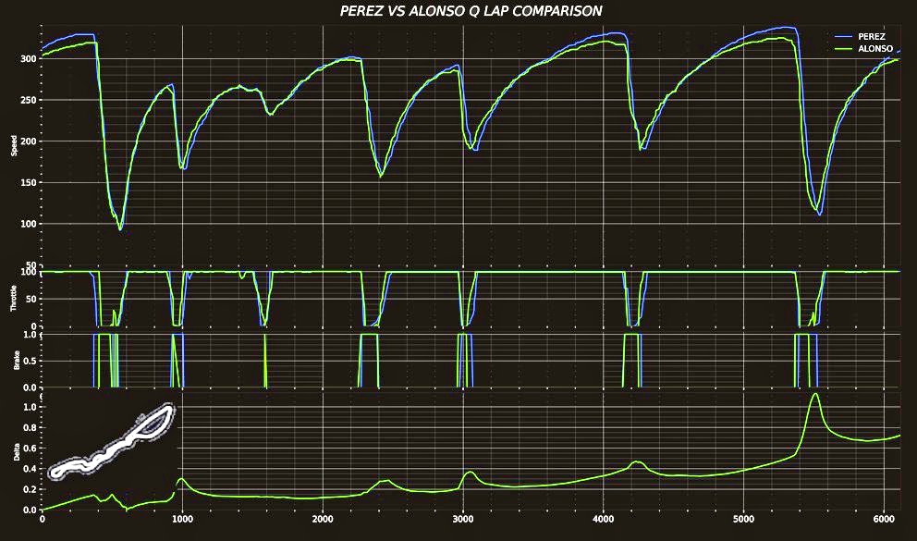917x541 pixels.
Task: Click the blue PEREZ legend line swatch
Action: (844, 36)
